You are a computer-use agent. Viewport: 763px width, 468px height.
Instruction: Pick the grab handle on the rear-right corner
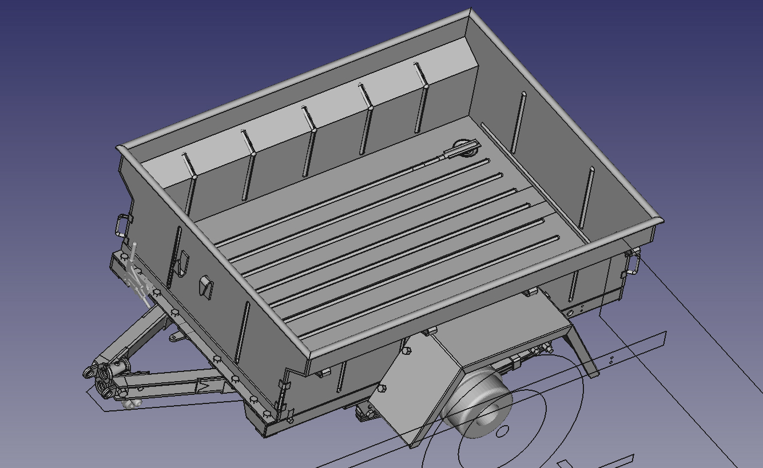coord(633,262)
